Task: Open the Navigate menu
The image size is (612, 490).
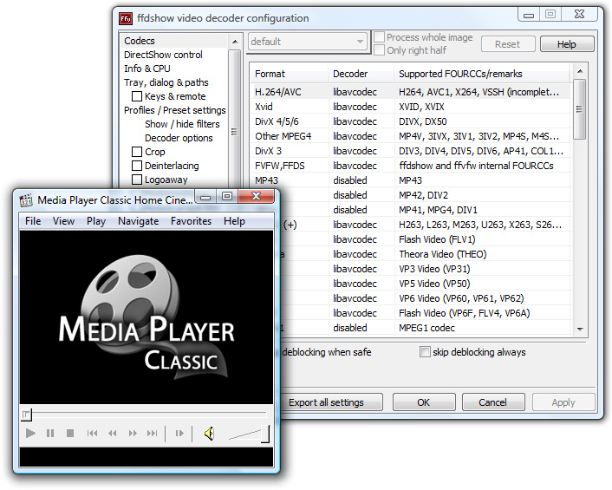Action: pos(139,221)
